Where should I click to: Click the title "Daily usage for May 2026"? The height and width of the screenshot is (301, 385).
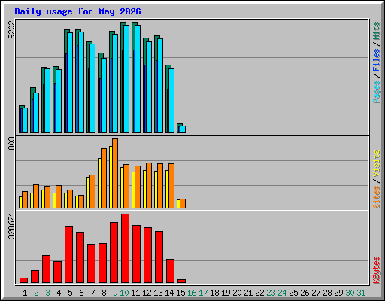[x=77, y=11]
